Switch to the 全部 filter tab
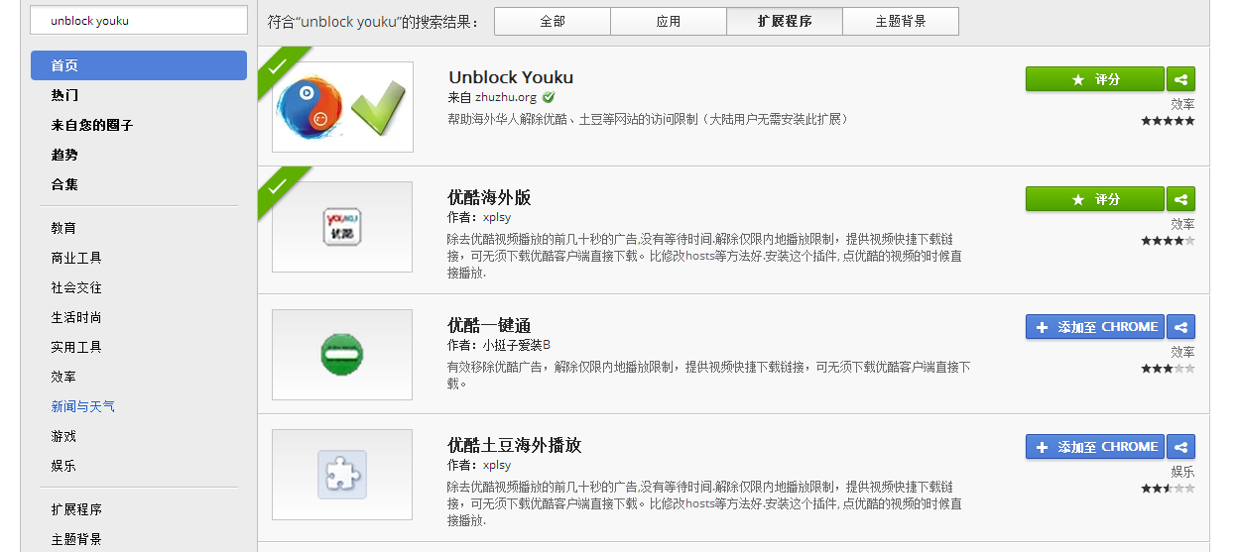Screen dimensions: 1238x552 click(x=553, y=21)
